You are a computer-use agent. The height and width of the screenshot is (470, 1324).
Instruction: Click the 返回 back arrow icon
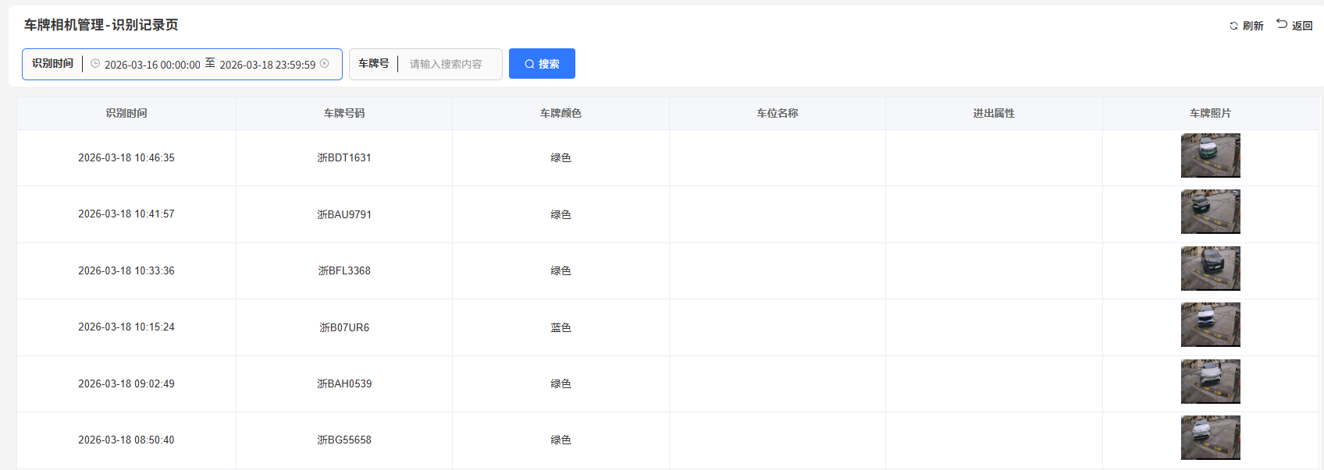pyautogui.click(x=1282, y=24)
